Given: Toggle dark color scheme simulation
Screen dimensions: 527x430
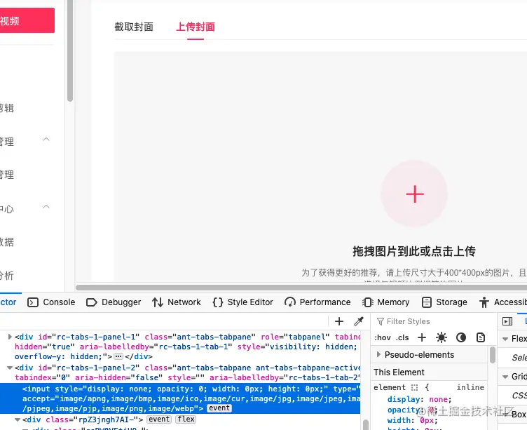Looking at the screenshot, I should pos(461,337).
